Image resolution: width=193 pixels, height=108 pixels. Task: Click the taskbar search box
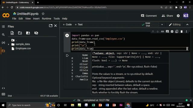coord(31,105)
